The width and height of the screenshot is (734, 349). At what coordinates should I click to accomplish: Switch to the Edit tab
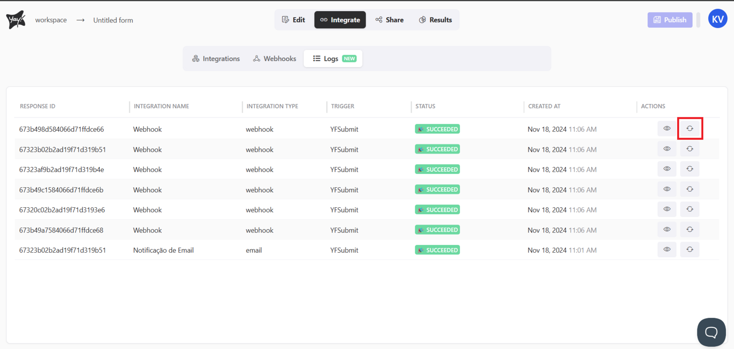[x=294, y=20]
